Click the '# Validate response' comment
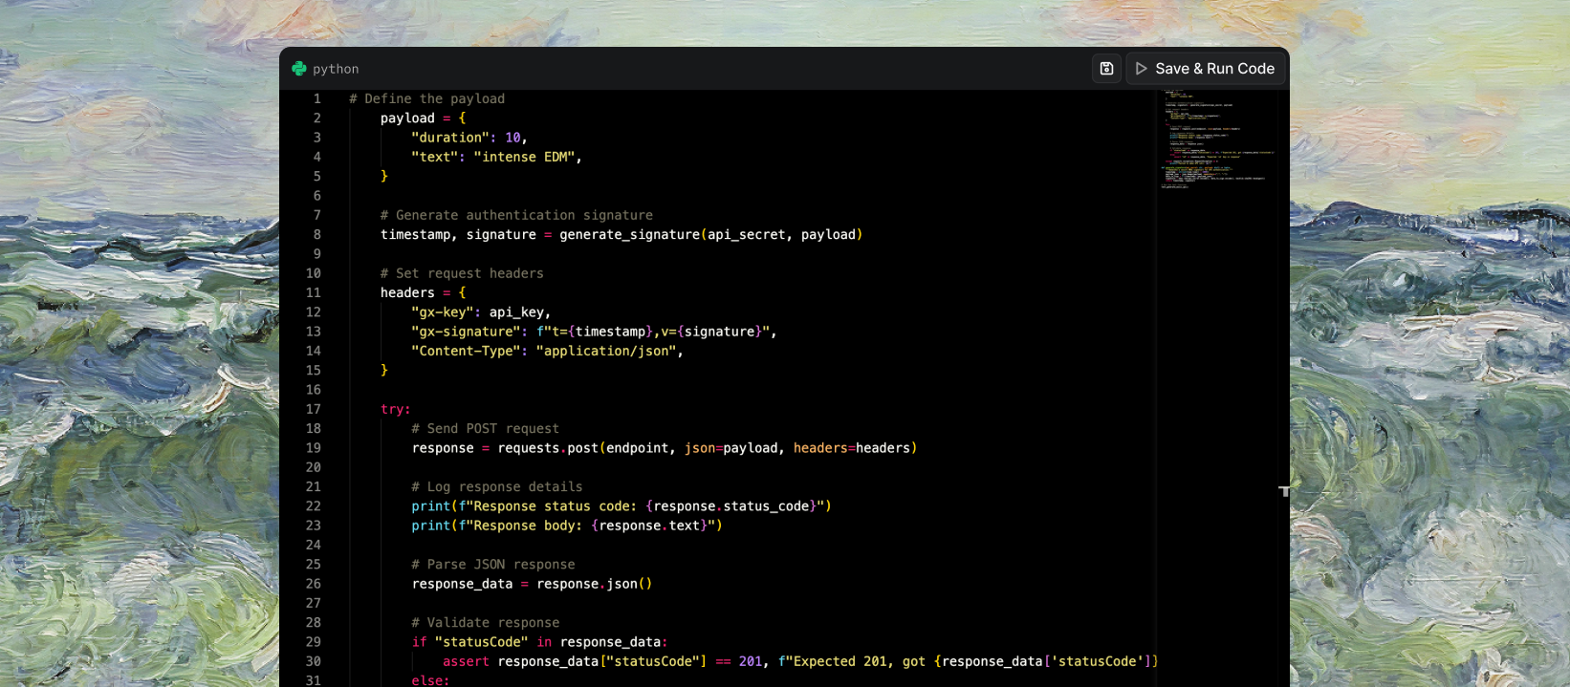Screen dimensions: 1570x687 485,622
